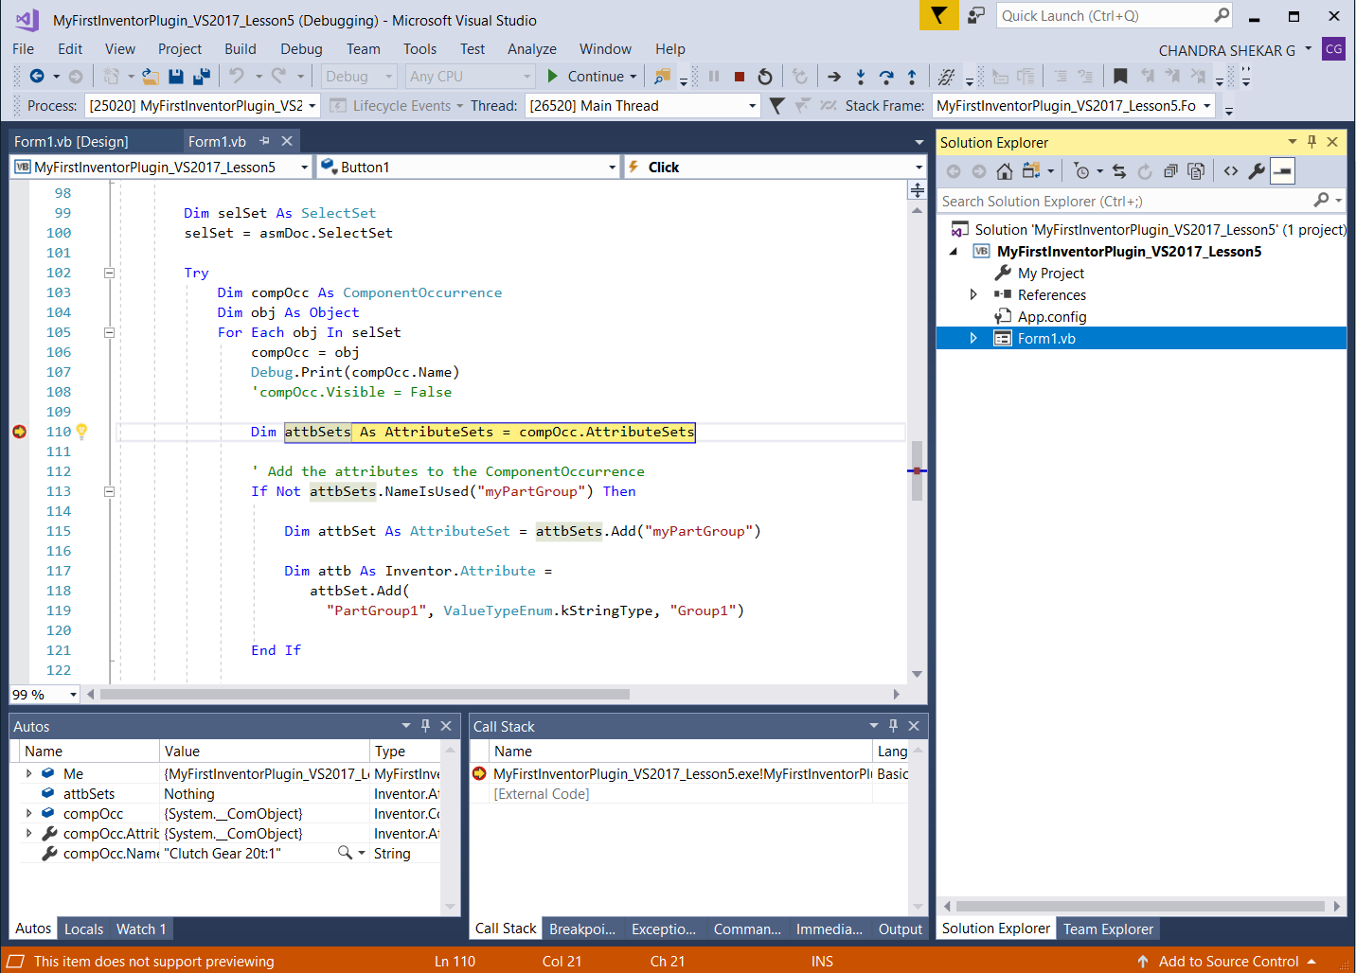Open Properties with the wrench icon
1356x973 pixels.
tap(1257, 171)
